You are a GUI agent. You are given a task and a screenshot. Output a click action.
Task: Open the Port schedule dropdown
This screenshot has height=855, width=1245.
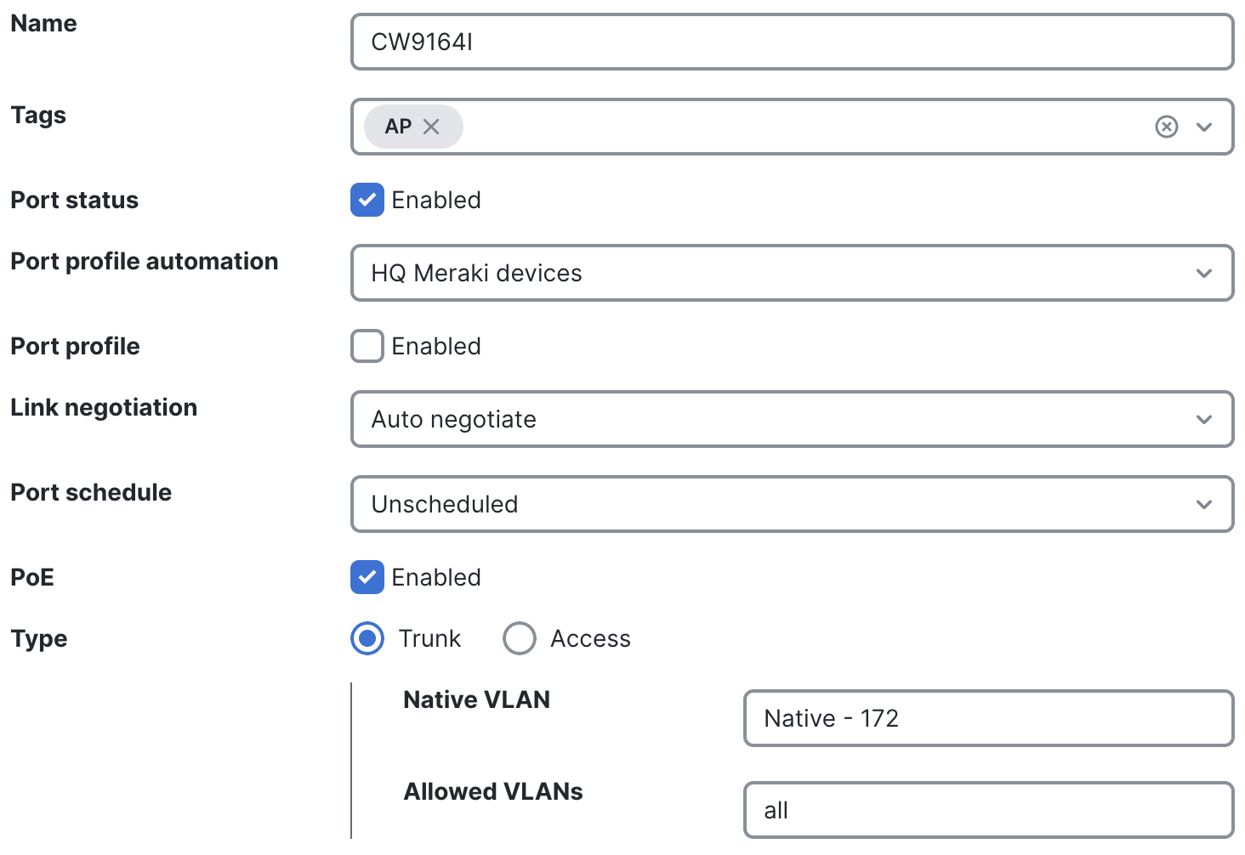(791, 504)
